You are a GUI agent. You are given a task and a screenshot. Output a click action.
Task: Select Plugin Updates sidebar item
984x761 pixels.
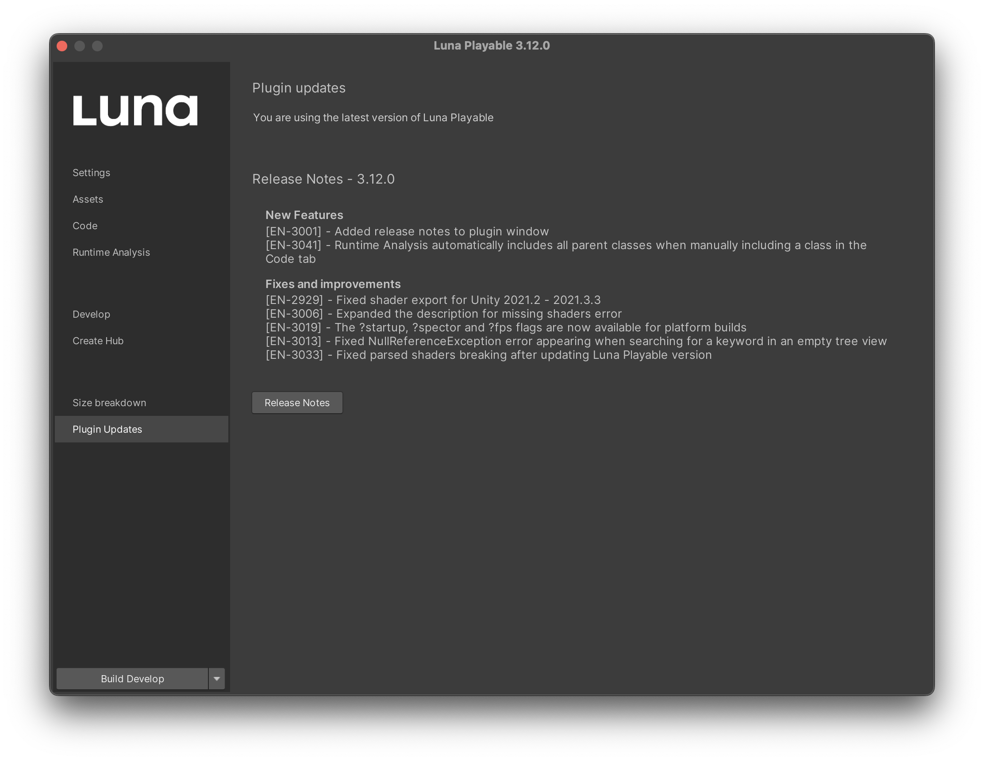pyautogui.click(x=141, y=429)
